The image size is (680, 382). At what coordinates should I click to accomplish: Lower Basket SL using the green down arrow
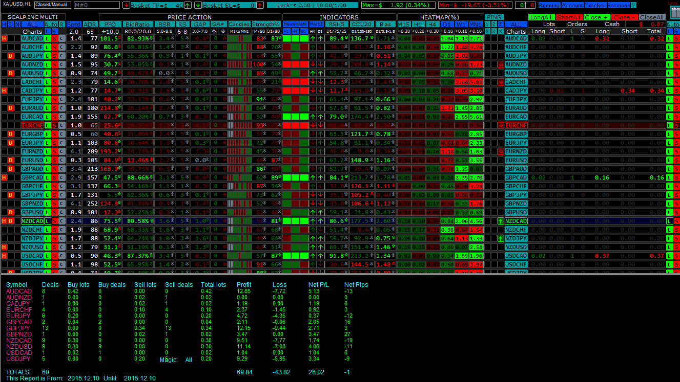(x=198, y=5)
